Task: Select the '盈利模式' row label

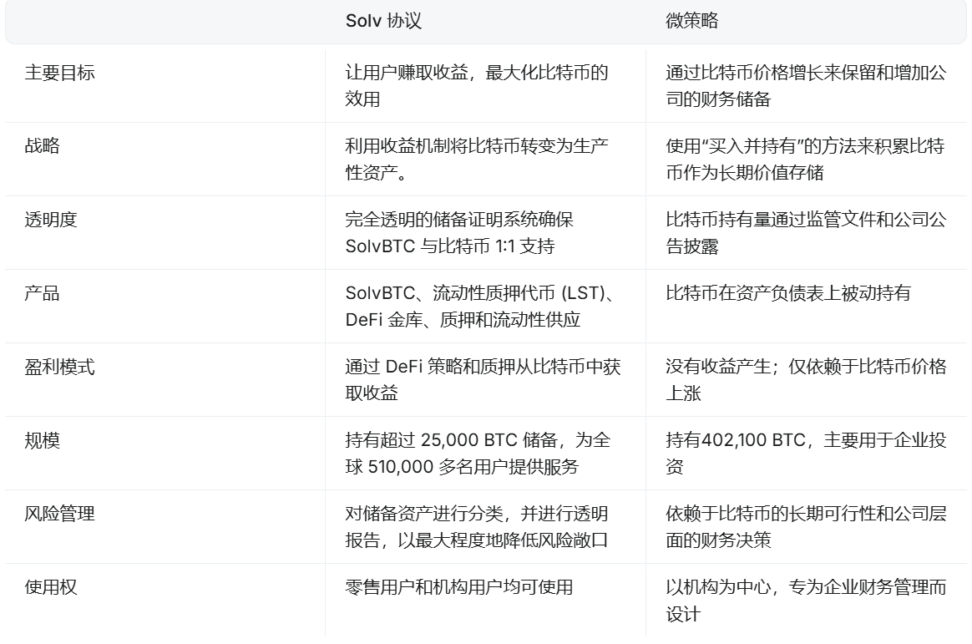Action: [x=59, y=367]
